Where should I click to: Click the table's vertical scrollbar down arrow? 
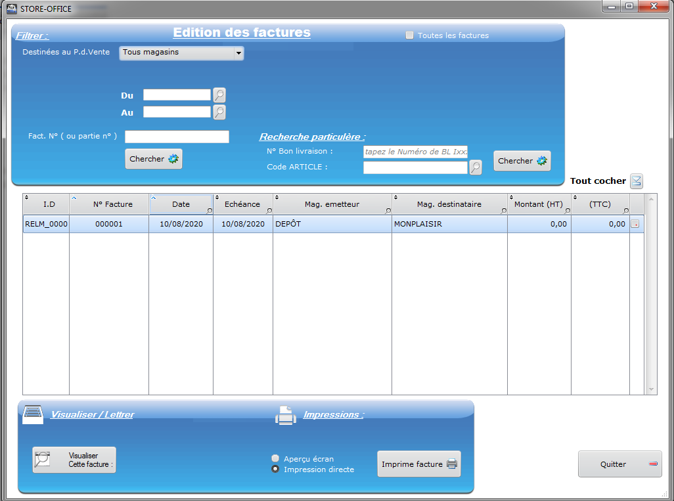[651, 389]
